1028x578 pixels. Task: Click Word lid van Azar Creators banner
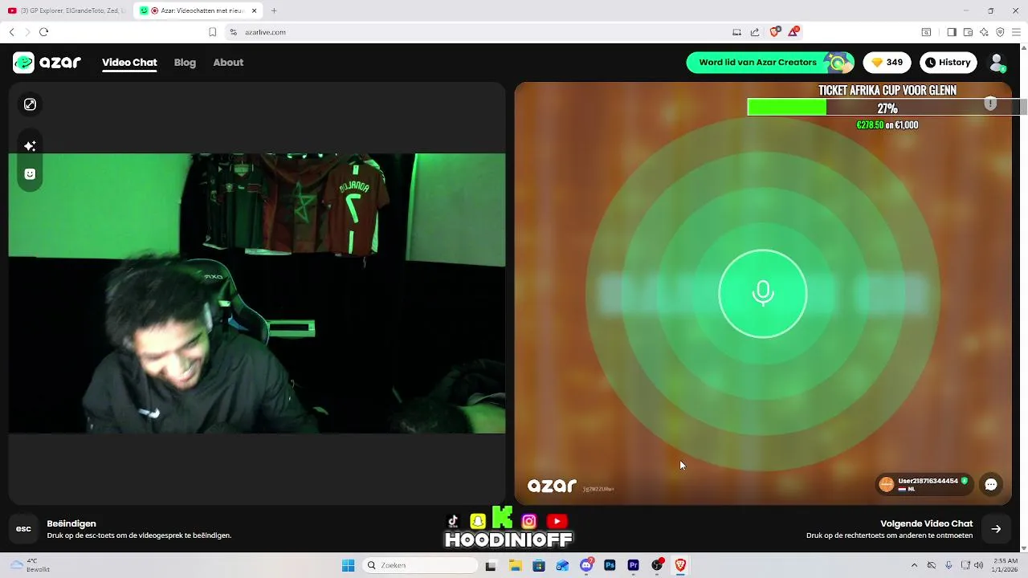click(769, 63)
